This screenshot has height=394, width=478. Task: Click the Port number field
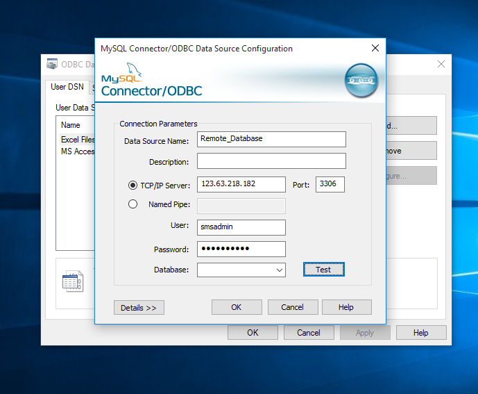point(330,184)
